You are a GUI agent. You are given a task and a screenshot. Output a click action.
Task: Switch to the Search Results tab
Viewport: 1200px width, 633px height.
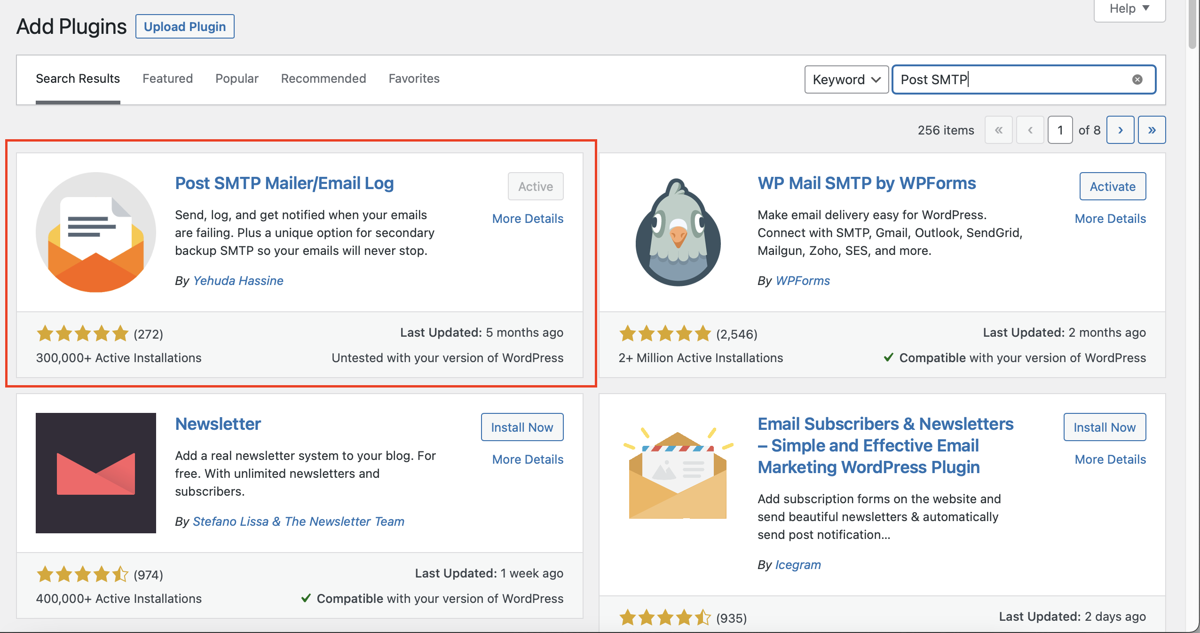click(x=78, y=79)
